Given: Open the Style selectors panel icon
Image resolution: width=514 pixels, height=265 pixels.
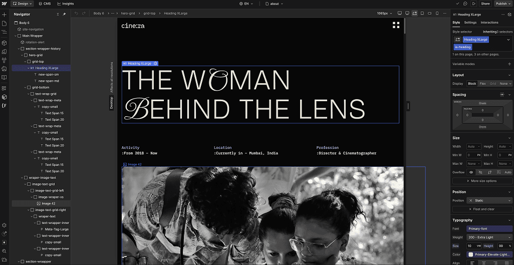Looking at the screenshot, I should (x=4, y=60).
